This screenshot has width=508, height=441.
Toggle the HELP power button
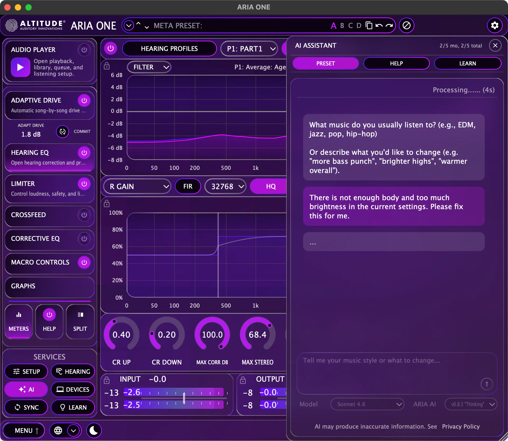[x=49, y=315]
